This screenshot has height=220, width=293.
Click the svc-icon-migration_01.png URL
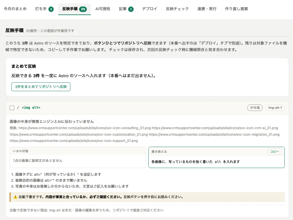pos(214,134)
